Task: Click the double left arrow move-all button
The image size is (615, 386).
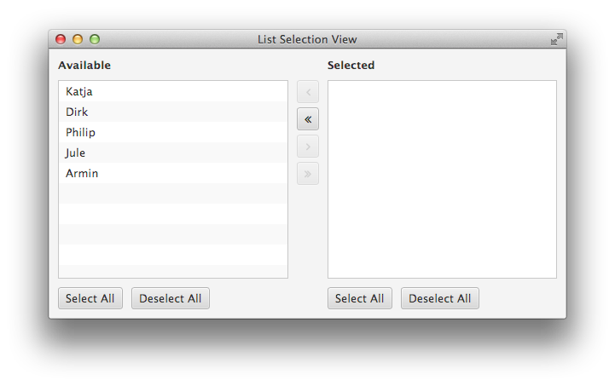Action: point(308,119)
